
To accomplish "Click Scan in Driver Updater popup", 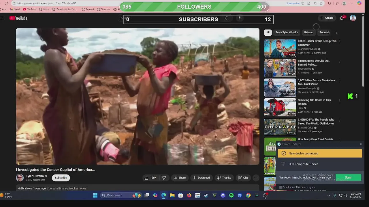I will tap(348, 177).
